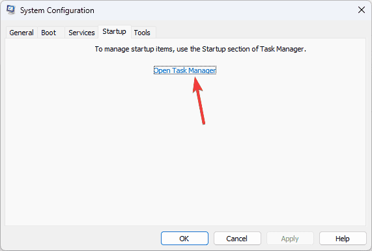Go to the Tools tab

[x=142, y=33]
